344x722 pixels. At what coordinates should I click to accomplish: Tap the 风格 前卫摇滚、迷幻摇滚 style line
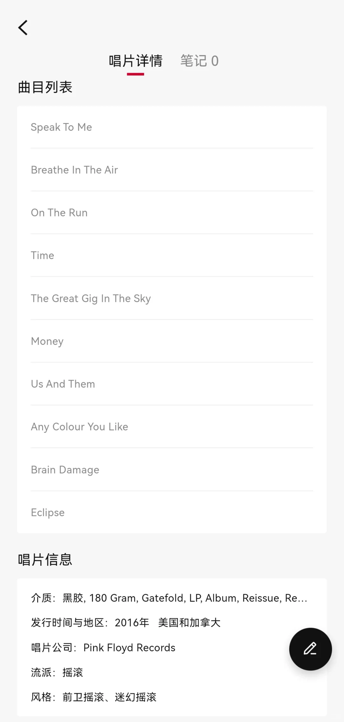point(94,697)
